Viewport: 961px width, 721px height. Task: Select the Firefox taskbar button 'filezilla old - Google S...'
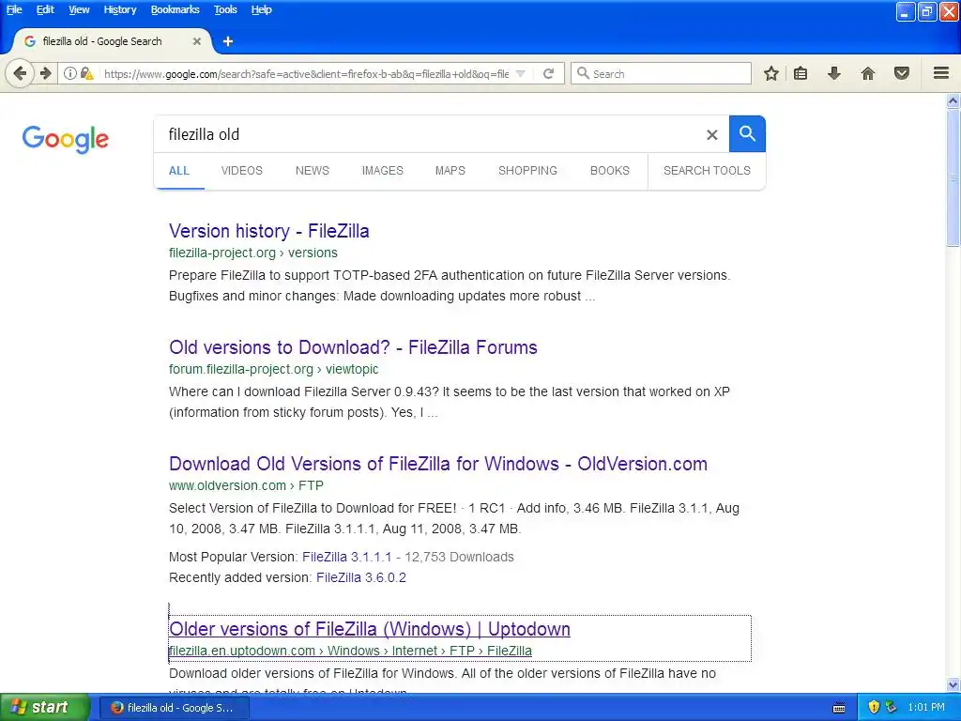pos(175,708)
